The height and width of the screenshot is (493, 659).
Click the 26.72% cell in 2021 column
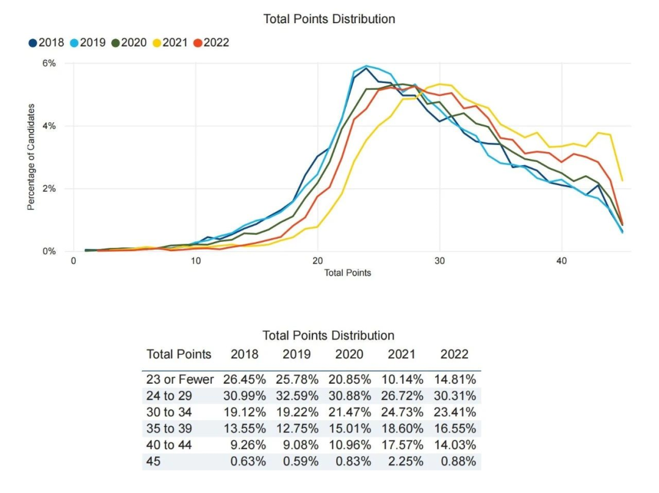click(x=402, y=396)
